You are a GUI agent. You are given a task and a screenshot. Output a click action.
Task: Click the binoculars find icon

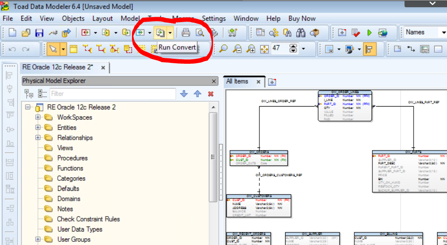click(301, 33)
